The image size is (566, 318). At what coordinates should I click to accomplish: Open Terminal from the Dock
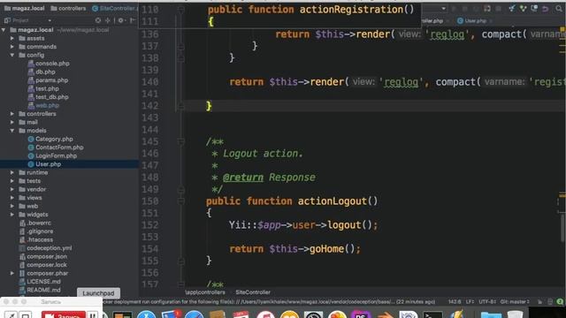(432, 315)
